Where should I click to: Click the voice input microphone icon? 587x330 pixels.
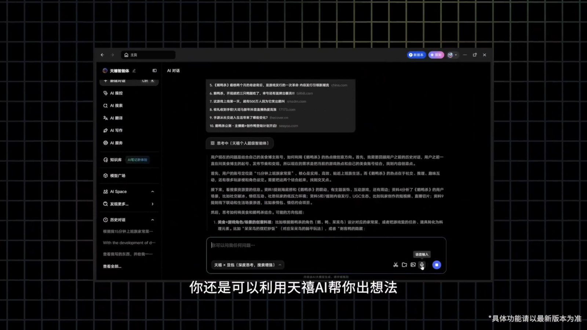coord(422,265)
